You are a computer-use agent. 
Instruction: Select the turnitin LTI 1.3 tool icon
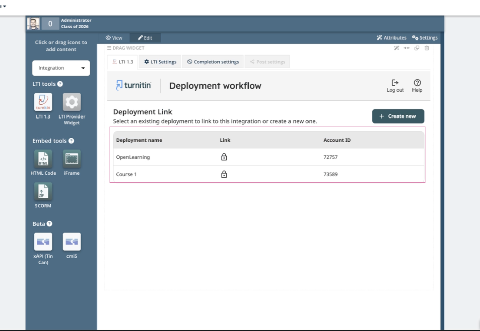(x=43, y=102)
